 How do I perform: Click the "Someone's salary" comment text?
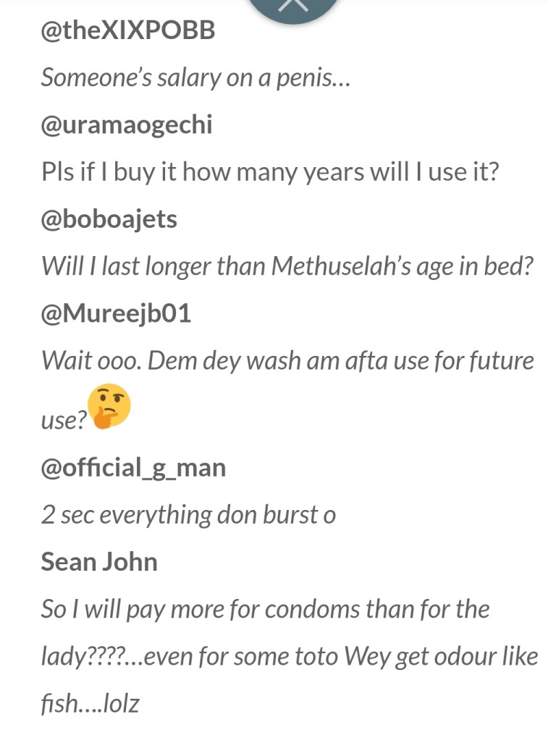(195, 78)
